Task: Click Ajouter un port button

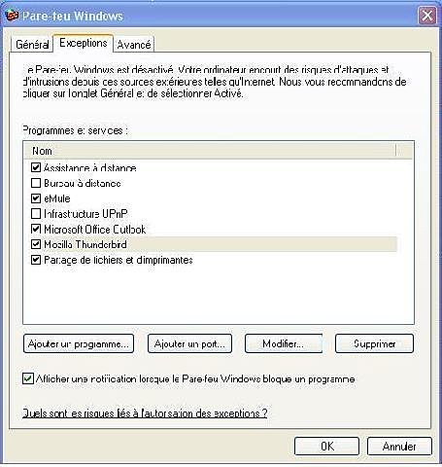Action: tap(189, 343)
